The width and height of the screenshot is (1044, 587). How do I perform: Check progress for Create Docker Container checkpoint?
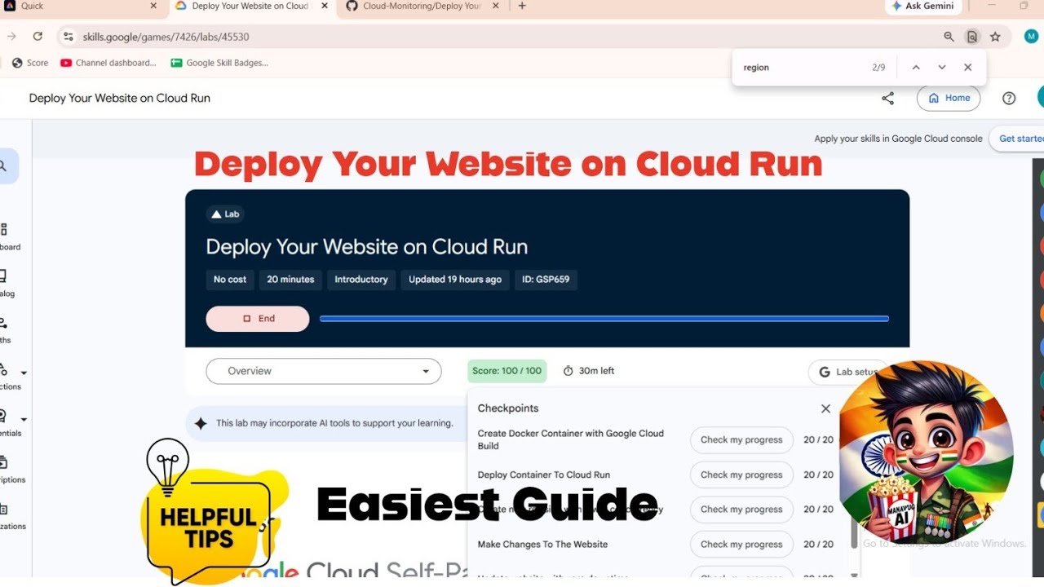pyautogui.click(x=741, y=440)
